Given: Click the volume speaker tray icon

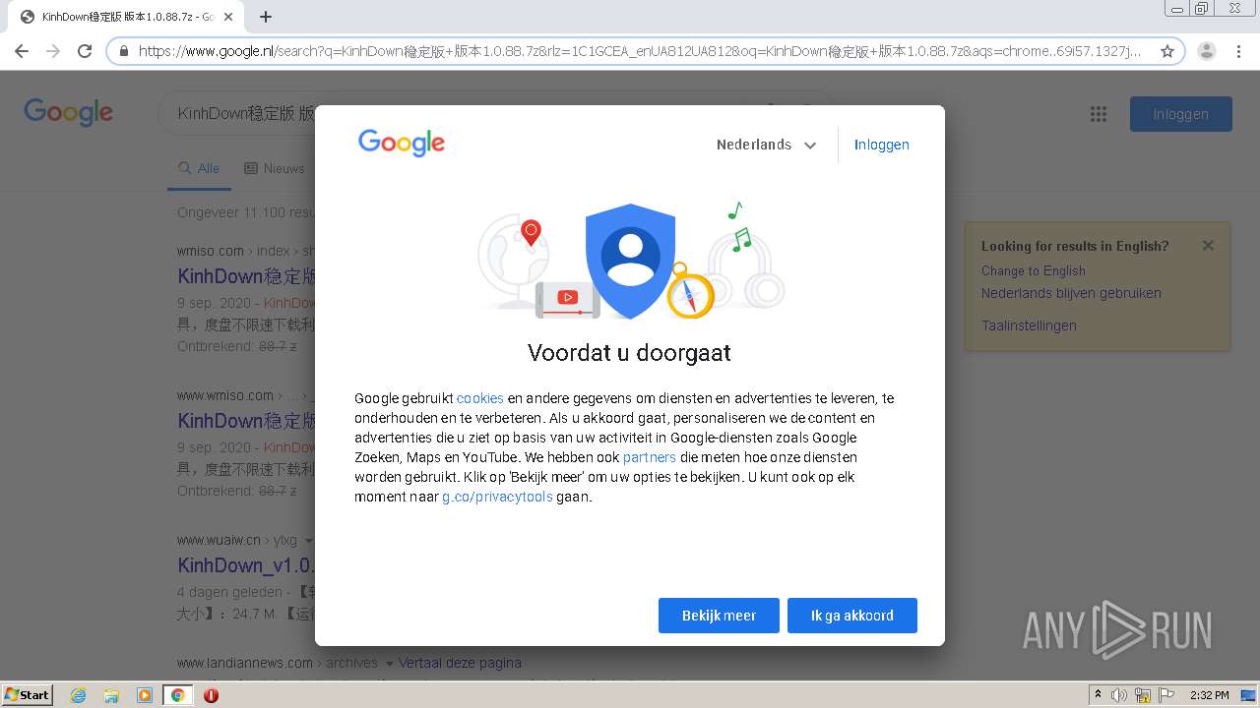Looking at the screenshot, I should 1119,695.
